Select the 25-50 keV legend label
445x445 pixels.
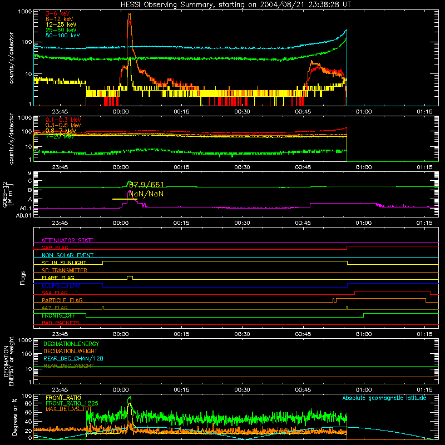tap(61, 30)
